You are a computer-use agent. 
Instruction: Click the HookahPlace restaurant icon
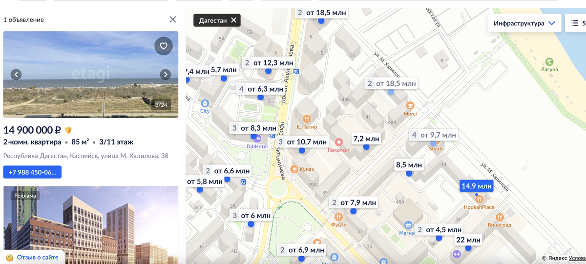click(x=479, y=199)
